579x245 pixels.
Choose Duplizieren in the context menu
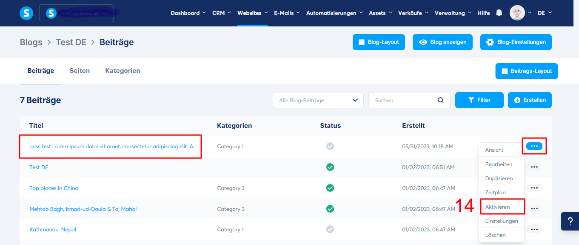502,179
